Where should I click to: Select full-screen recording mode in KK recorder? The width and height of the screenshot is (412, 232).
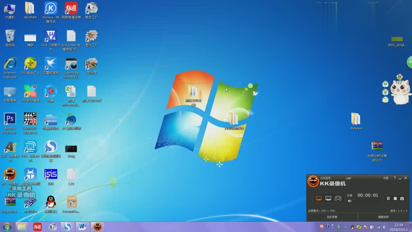(x=319, y=198)
